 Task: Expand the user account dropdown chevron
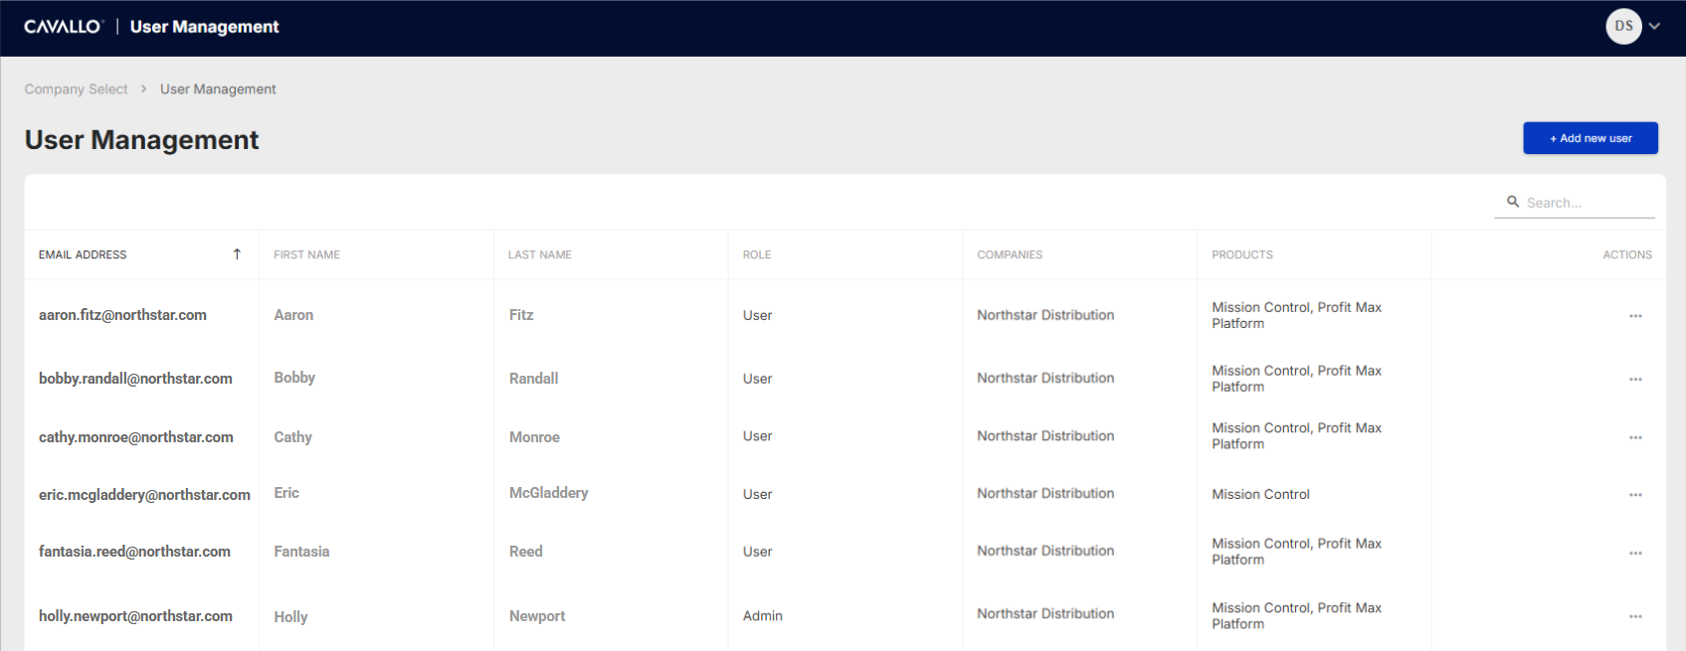pyautogui.click(x=1654, y=27)
